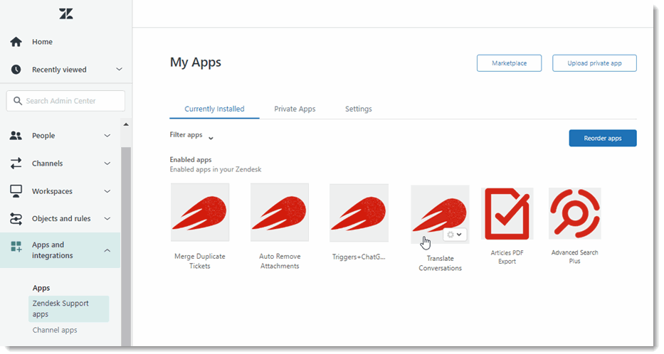The image size is (664, 354).
Task: Click the Apps heading in sidebar
Action: coord(41,288)
